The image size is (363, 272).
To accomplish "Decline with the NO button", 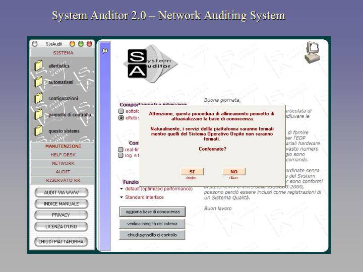I will (x=234, y=172).
